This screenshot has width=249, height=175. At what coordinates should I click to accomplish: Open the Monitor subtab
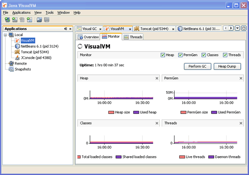[x=110, y=37]
